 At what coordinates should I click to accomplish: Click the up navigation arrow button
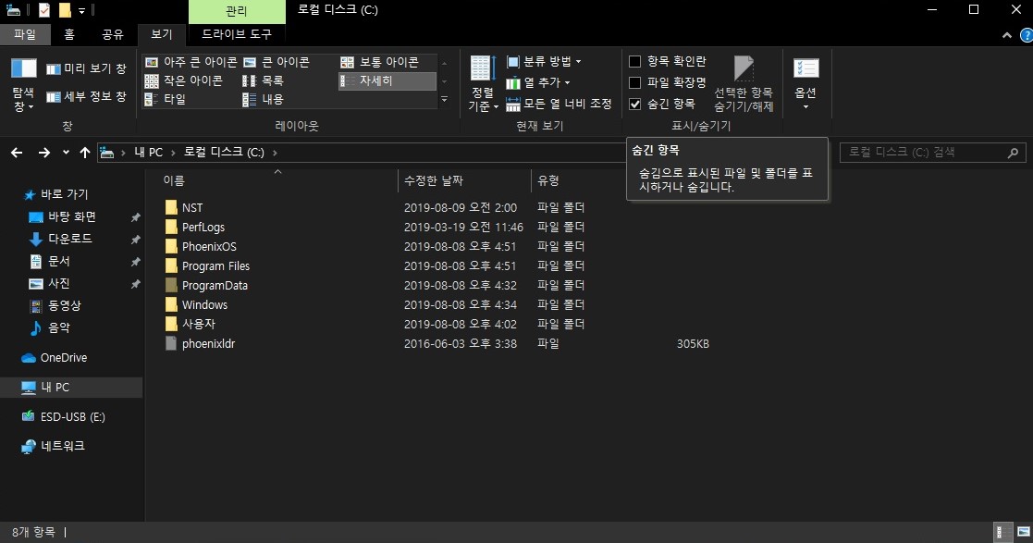click(x=84, y=153)
